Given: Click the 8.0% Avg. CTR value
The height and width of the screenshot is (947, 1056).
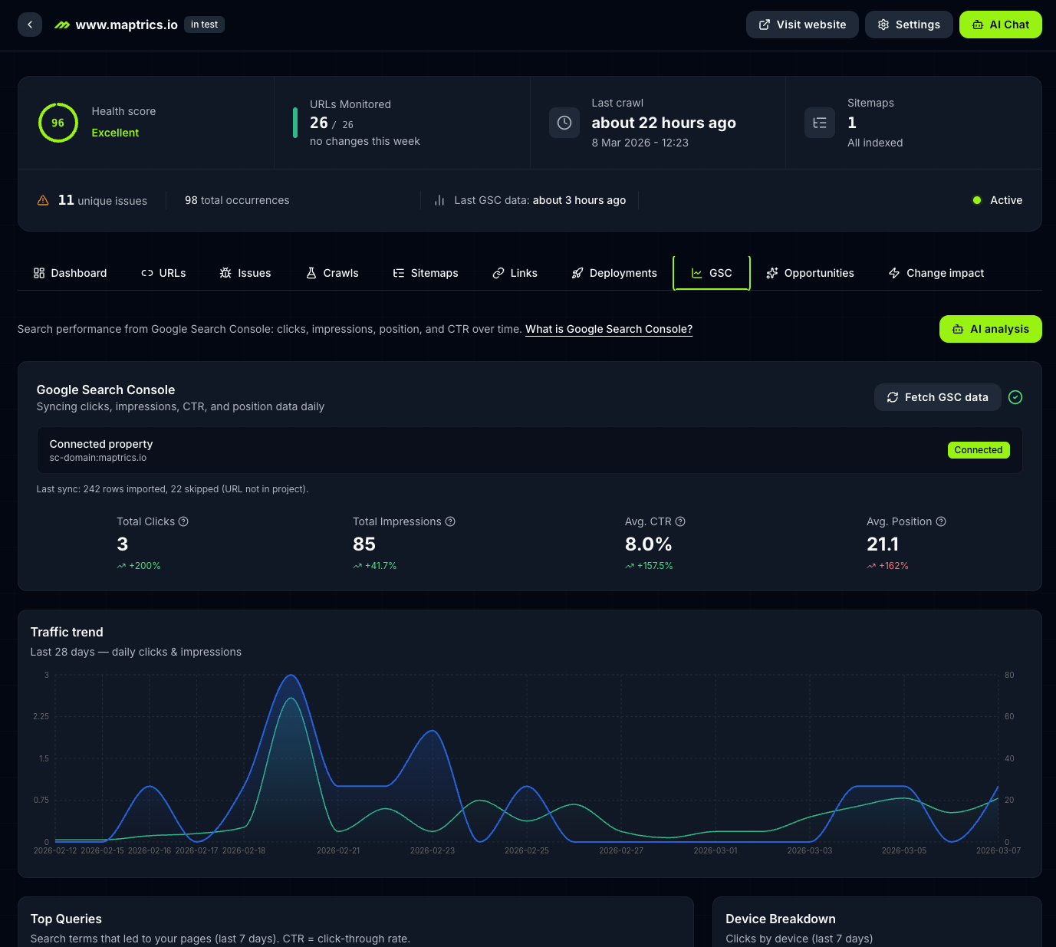Looking at the screenshot, I should click(x=649, y=544).
